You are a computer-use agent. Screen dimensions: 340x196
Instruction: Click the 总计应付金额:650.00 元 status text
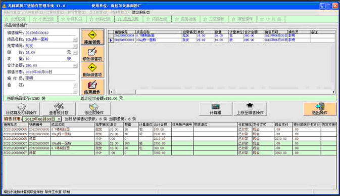pyautogui.click(x=102, y=99)
